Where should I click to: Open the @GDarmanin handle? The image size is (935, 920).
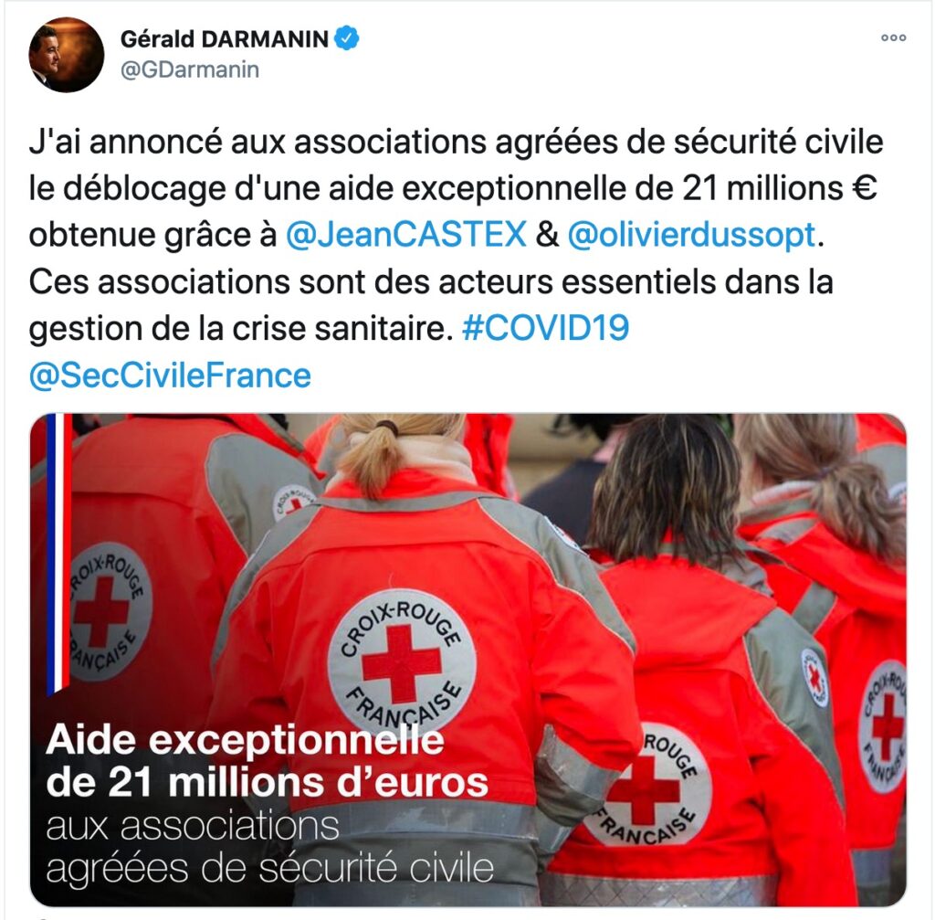tap(190, 69)
